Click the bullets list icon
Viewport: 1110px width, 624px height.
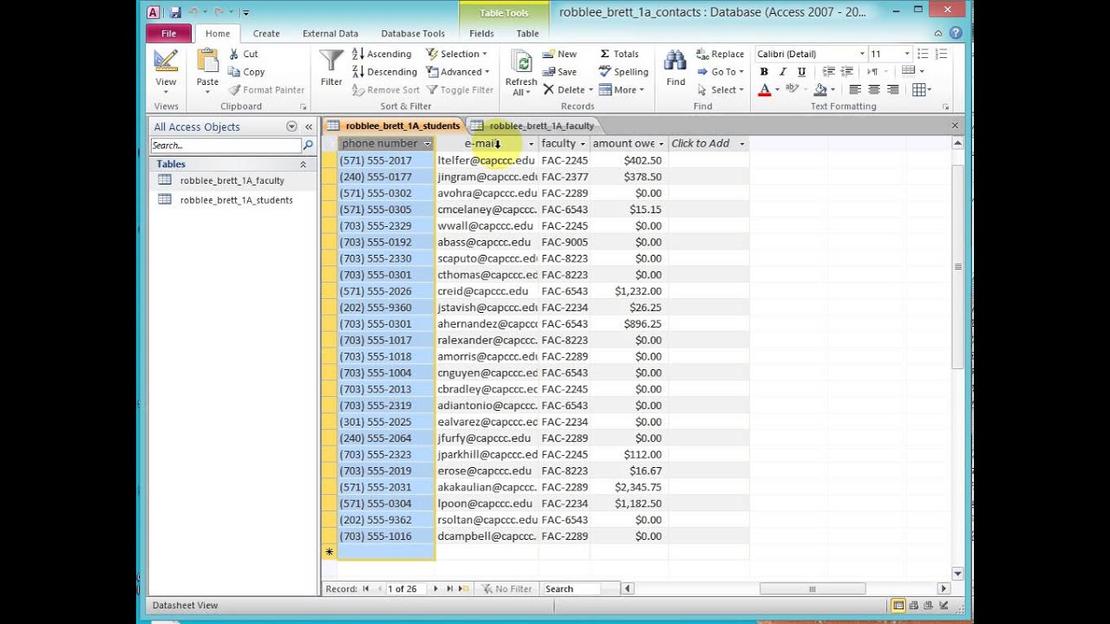(924, 54)
